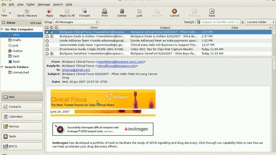This screenshot has width=276, height=155.
Task: Toggle read status of Inside AdSense message
Action: pos(47,40)
